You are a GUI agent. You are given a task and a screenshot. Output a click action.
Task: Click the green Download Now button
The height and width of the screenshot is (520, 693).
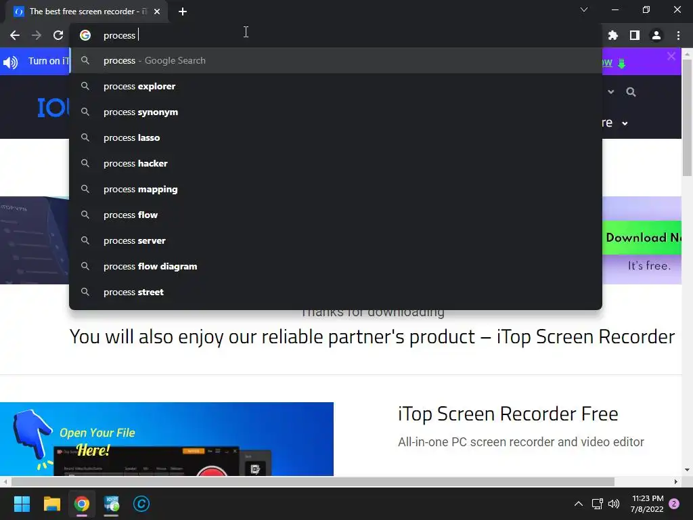[642, 238]
